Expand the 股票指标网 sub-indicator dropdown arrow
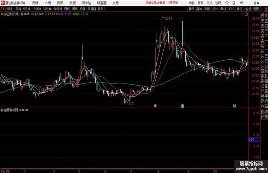The height and width of the screenshot is (173, 268). click(x=2, y=110)
